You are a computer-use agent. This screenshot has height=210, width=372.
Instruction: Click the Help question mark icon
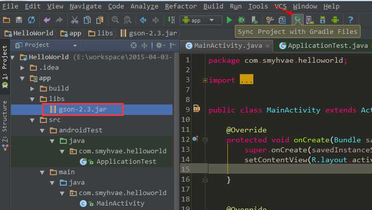[x=351, y=20]
